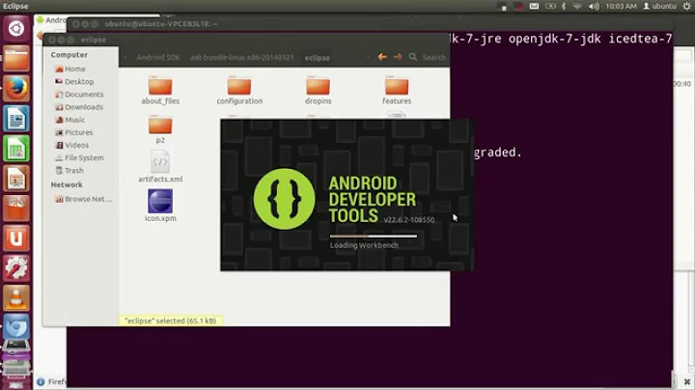Open Ubuntu Dash home in launcher
The image size is (695, 390).
click(16, 29)
